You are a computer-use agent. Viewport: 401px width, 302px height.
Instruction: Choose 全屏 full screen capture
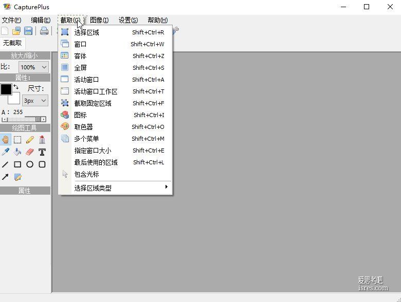point(115,68)
